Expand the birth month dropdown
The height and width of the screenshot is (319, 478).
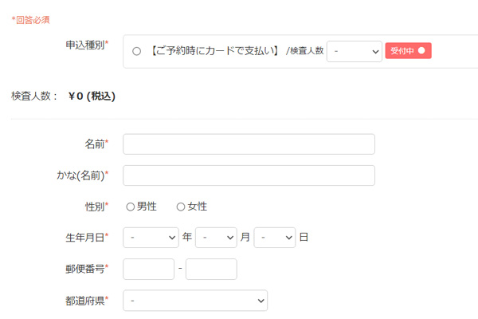(x=216, y=238)
